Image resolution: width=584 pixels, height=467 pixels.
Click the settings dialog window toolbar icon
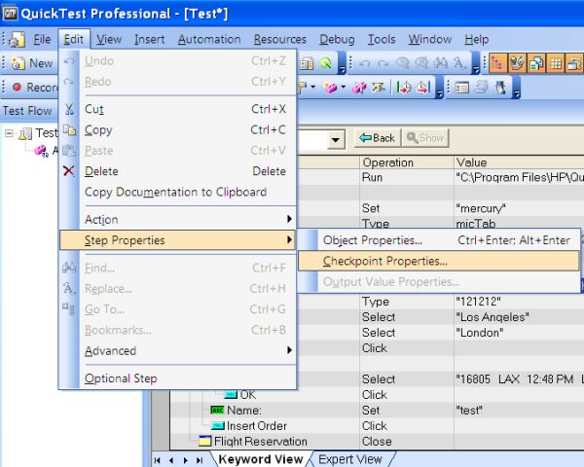click(x=462, y=88)
